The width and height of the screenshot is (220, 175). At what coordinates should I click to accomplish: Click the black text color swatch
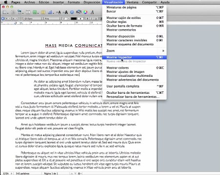point(74,18)
